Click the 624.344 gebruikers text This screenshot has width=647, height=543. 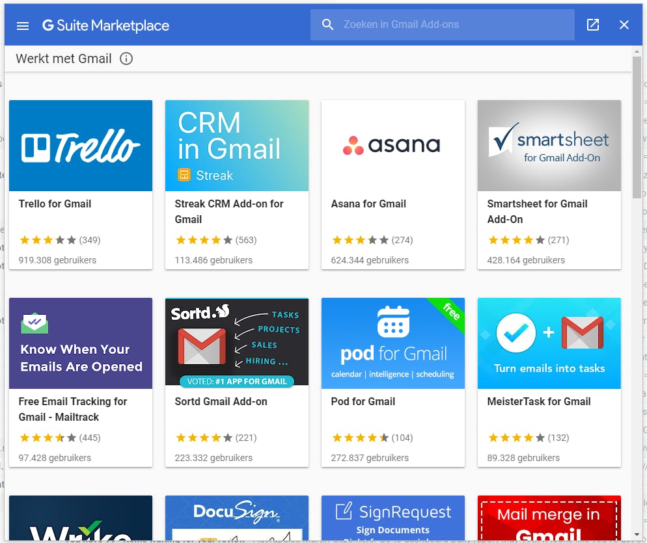click(x=370, y=260)
